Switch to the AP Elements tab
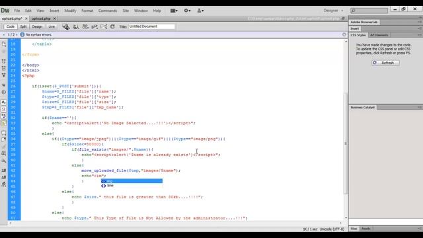 (x=379, y=35)
